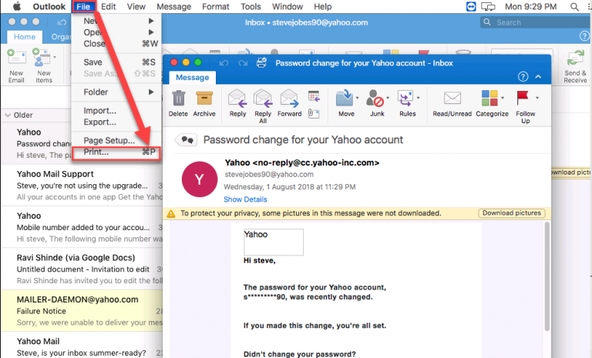Open the Follow Up flag dropdown
592x358 pixels.
(x=537, y=98)
